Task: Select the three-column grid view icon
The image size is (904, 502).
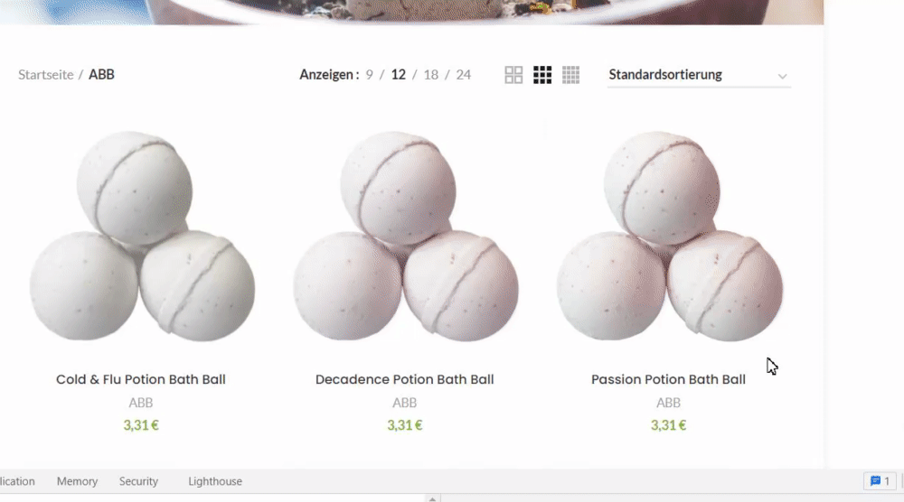Action: 541,75
